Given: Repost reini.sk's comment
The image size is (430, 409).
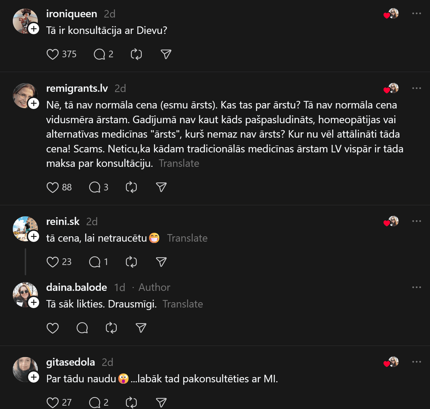Looking at the screenshot, I should 131,262.
